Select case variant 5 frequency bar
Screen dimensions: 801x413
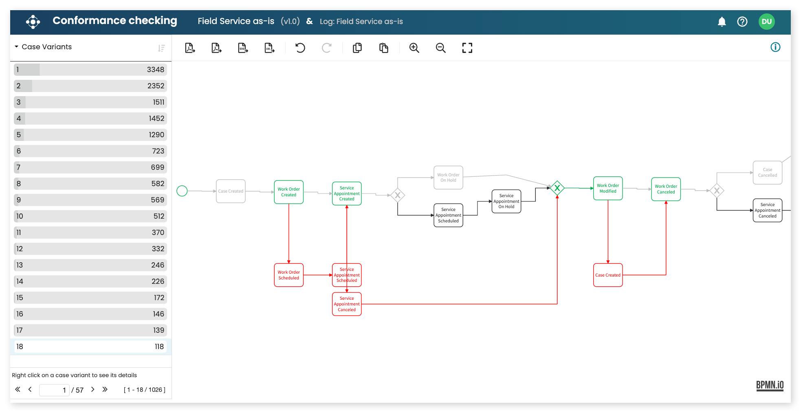pos(90,134)
